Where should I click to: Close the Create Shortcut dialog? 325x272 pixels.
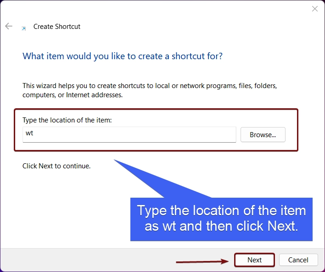click(x=314, y=9)
